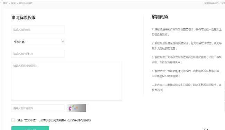225x130 pixels.
Task: Click the current MIID text at top right
Action: (215, 3)
